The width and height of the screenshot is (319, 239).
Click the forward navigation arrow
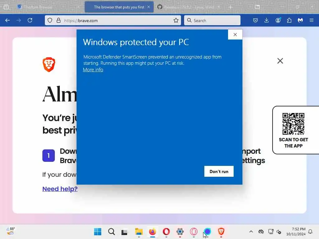click(x=19, y=20)
